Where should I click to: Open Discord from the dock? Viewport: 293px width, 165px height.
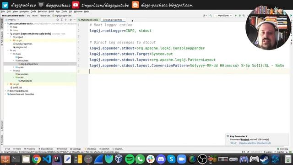pos(161,159)
